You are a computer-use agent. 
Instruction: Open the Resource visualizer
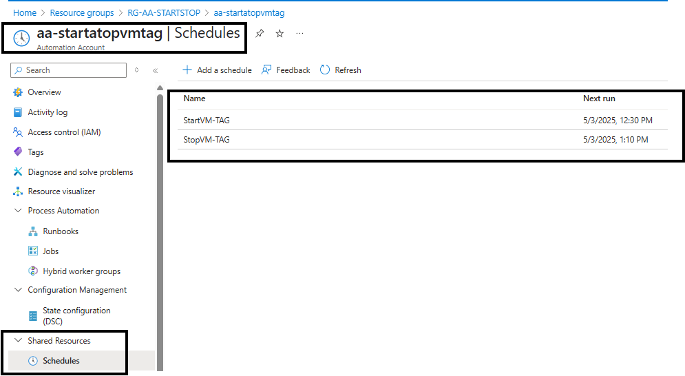click(61, 191)
